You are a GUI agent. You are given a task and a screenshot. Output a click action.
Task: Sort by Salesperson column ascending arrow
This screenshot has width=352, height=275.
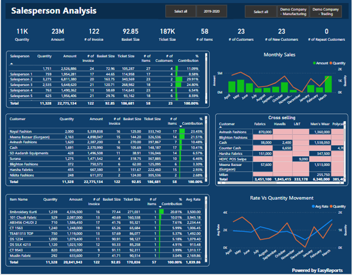click(x=11, y=64)
